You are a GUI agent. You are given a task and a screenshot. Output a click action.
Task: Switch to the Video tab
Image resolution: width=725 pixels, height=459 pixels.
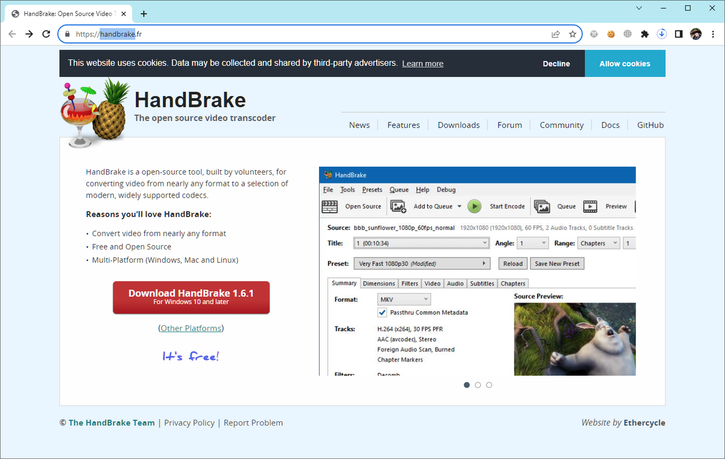[x=433, y=283]
